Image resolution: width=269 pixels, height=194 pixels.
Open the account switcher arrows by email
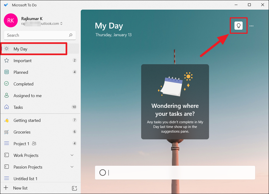(x=61, y=24)
